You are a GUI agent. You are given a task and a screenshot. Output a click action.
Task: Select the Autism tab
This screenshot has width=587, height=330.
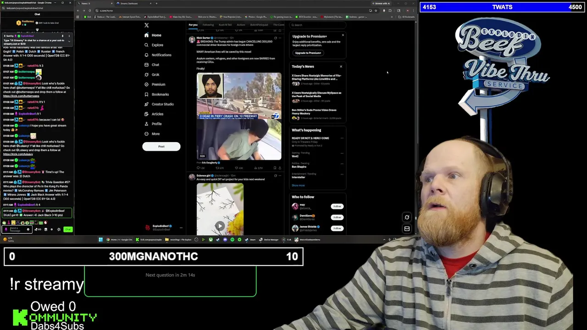coord(241,25)
